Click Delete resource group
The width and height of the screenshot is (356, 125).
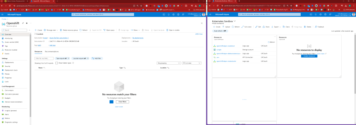[69, 30]
